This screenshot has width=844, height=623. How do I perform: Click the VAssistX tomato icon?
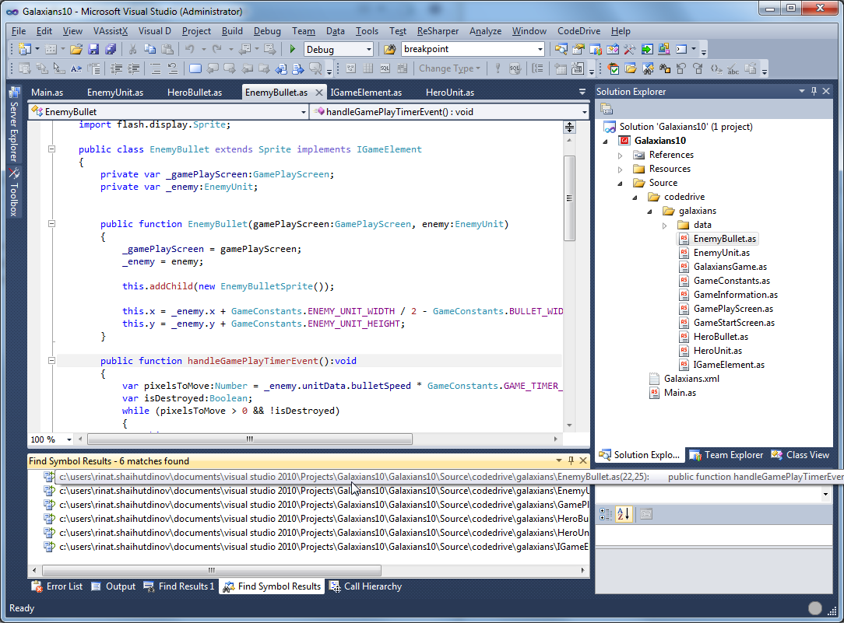(613, 68)
